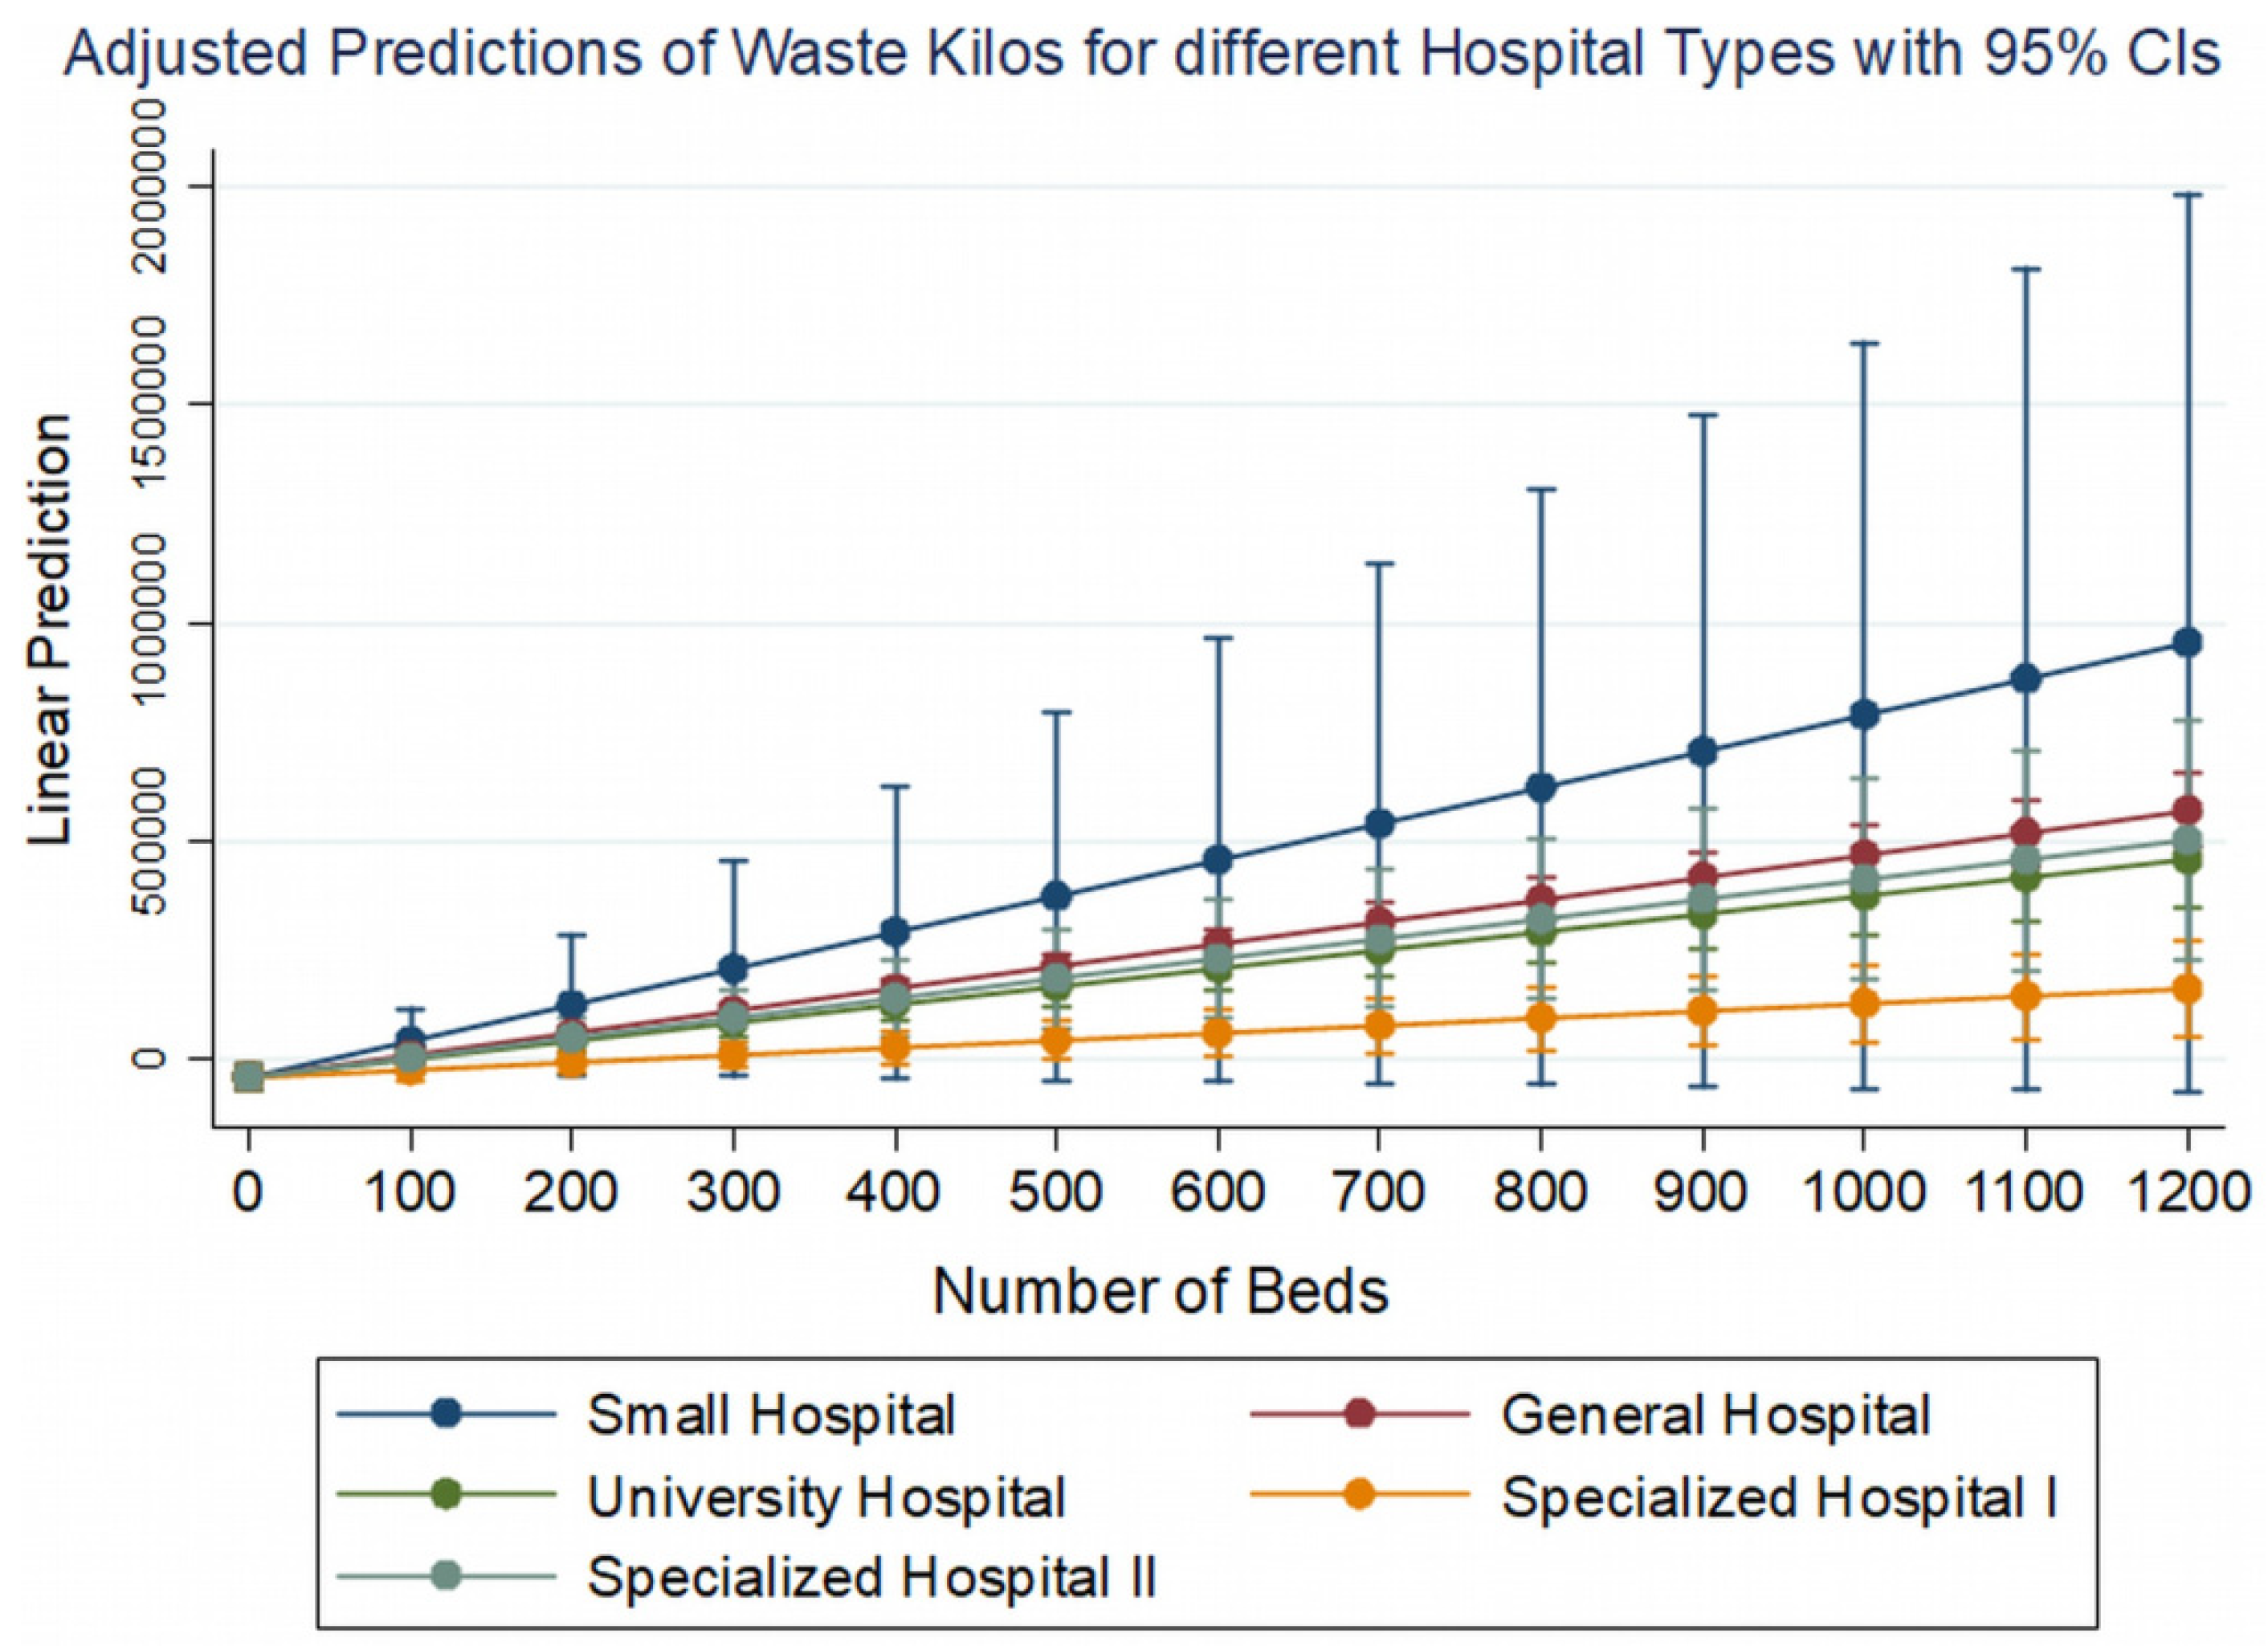Click the Specialized Hospital II legend marker

point(447,1577)
